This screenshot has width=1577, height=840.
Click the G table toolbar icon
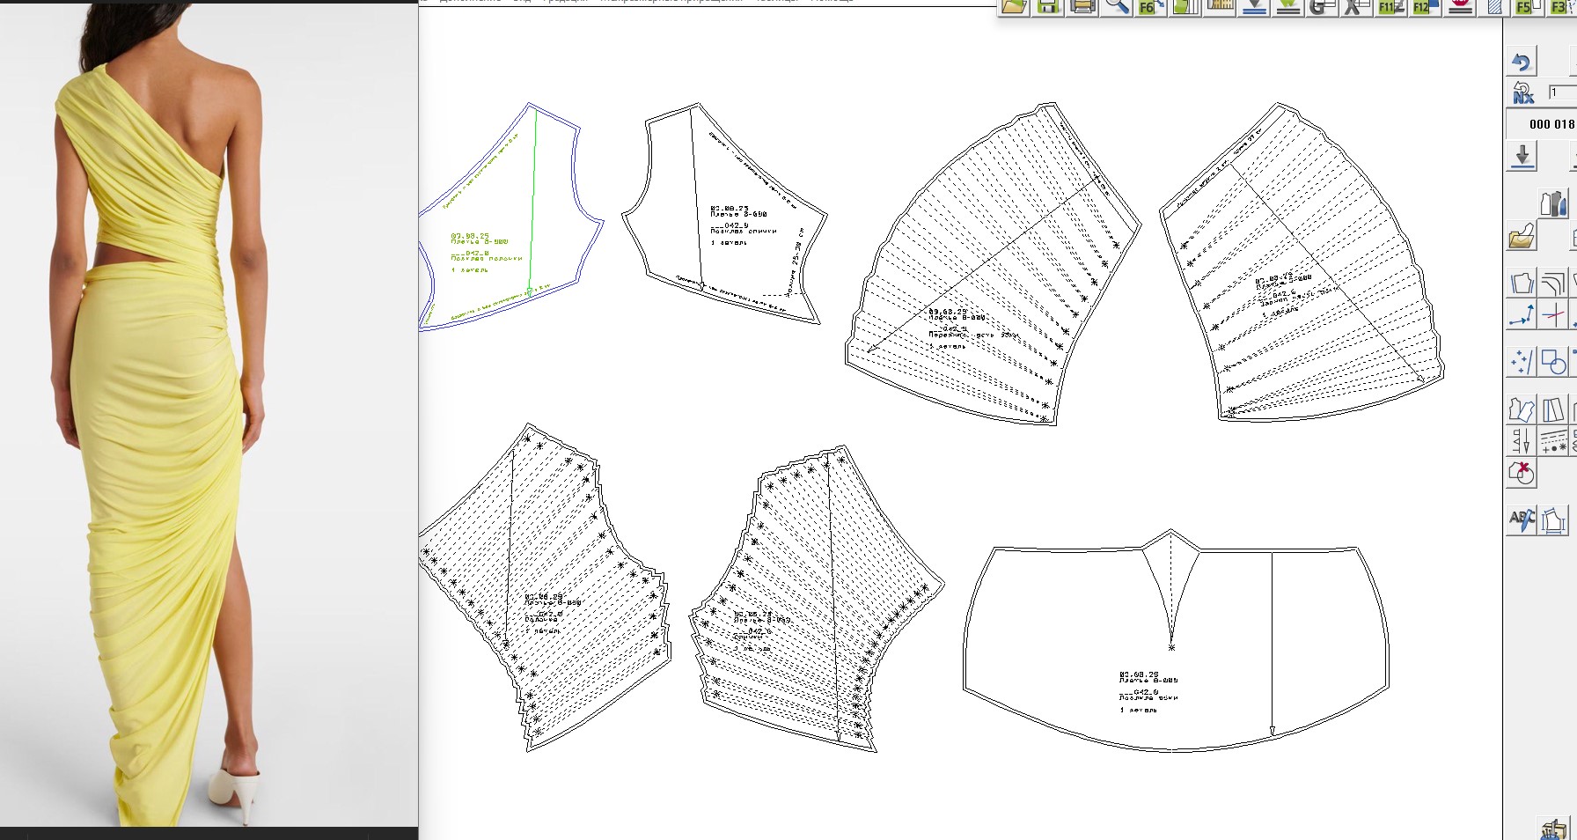(1322, 7)
